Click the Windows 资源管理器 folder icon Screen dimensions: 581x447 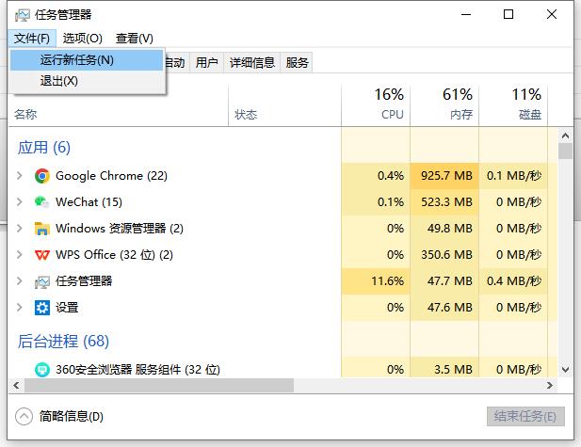pyautogui.click(x=41, y=229)
